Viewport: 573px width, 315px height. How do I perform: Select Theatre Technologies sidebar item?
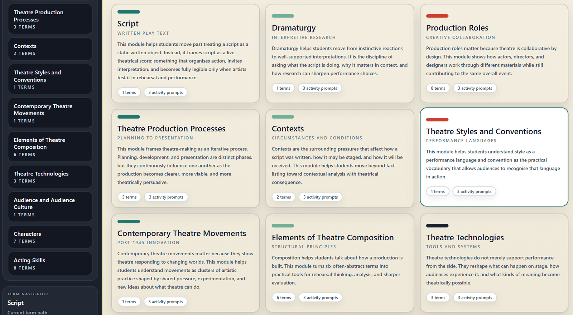(50, 177)
